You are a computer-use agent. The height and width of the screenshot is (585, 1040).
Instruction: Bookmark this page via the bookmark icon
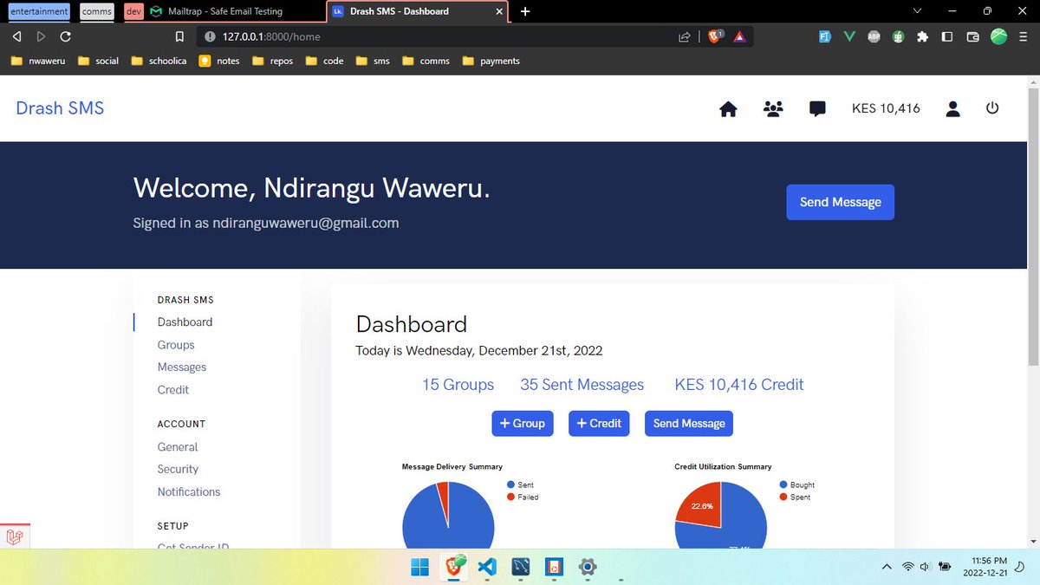(x=179, y=36)
